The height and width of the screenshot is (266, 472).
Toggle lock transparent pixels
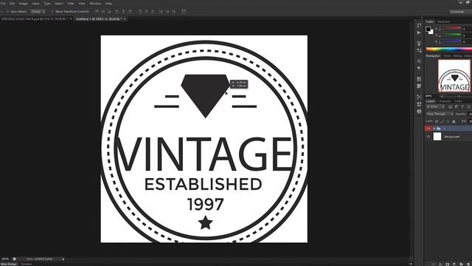pyautogui.click(x=437, y=121)
